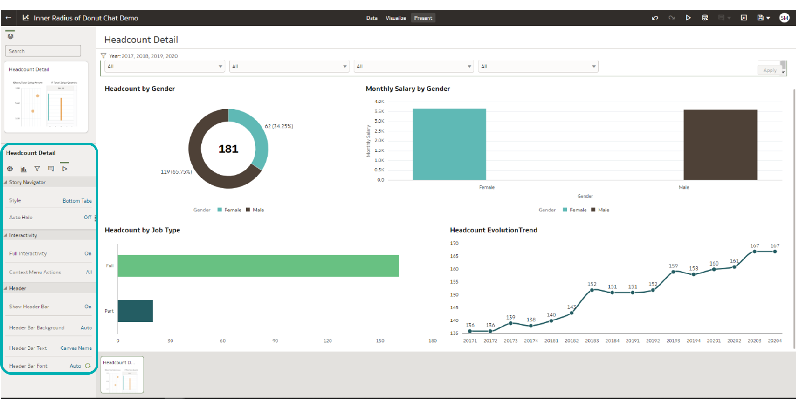Screen dimensions: 799x409
Task: Select the Headcount Detail canvas thumbnail
Action: (x=46, y=97)
